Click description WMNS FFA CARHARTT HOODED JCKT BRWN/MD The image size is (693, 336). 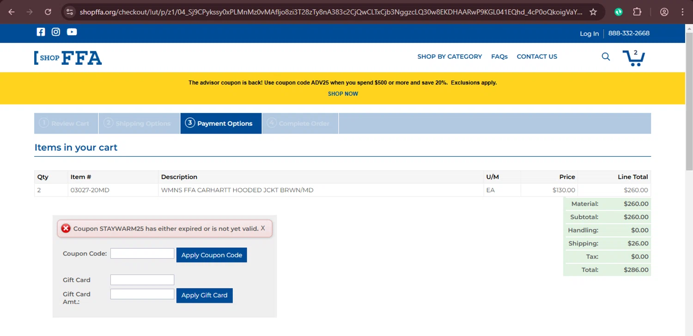(237, 190)
